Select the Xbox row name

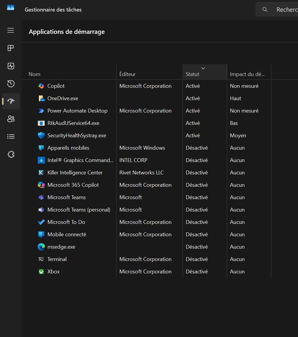[x=54, y=272]
